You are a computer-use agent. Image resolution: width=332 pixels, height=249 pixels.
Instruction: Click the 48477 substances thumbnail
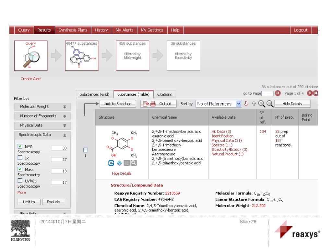(82, 56)
